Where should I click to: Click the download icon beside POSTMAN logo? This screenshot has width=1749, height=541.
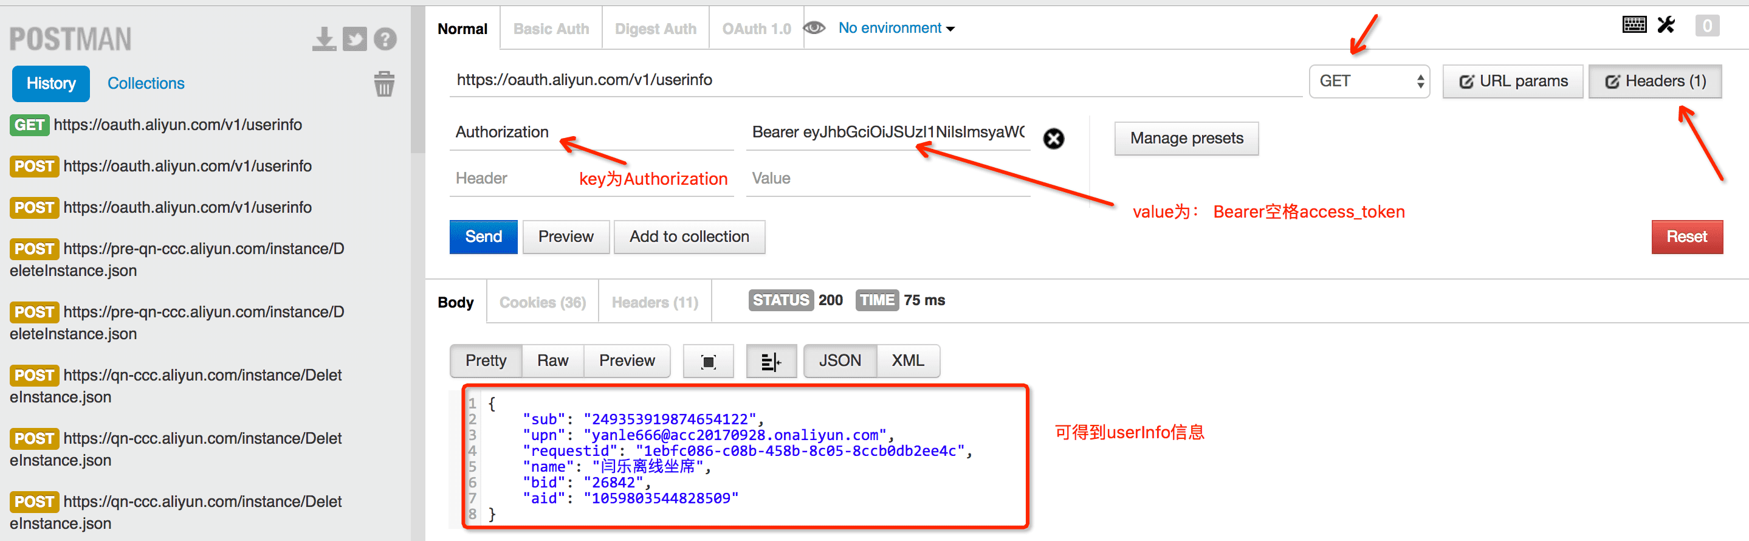pyautogui.click(x=324, y=39)
